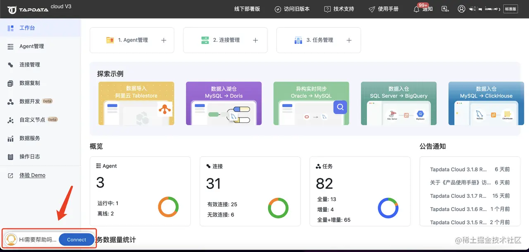Expand the 3. 任务管理 plus button
The image size is (529, 252).
pos(349,40)
